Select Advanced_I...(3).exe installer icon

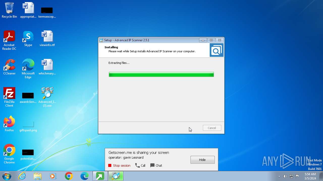coord(47,97)
